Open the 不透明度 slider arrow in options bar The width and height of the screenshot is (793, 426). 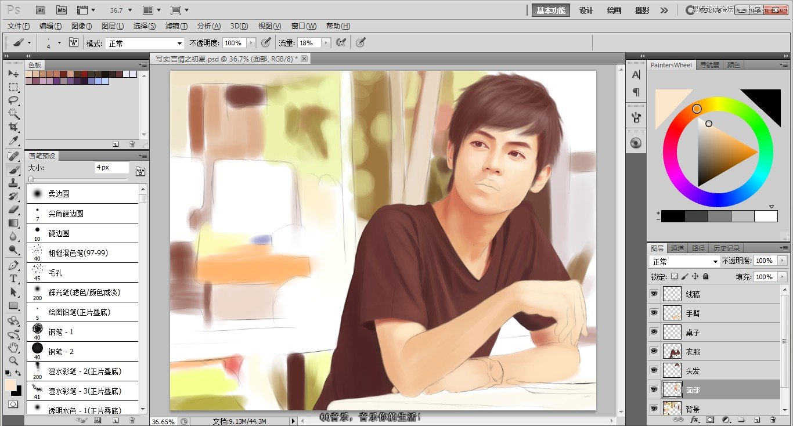[x=251, y=43]
